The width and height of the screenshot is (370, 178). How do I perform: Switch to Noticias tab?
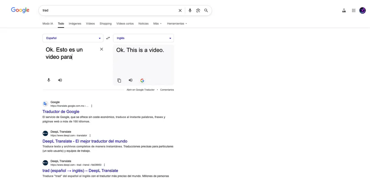[x=143, y=23]
